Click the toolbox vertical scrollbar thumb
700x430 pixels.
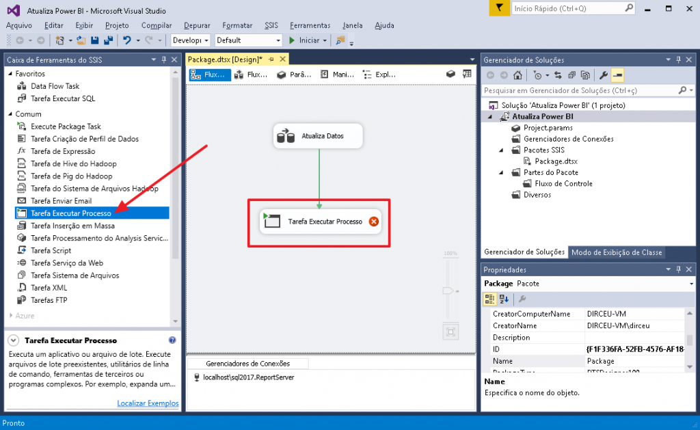tap(175, 170)
